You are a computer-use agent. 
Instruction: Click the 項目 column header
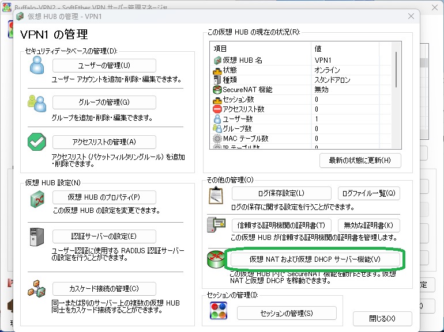pos(261,48)
